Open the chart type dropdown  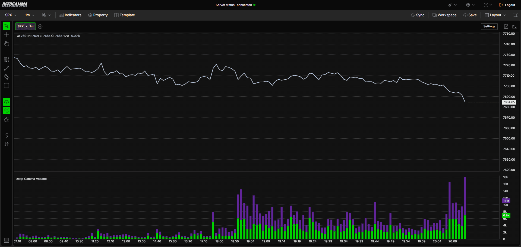[x=46, y=15]
